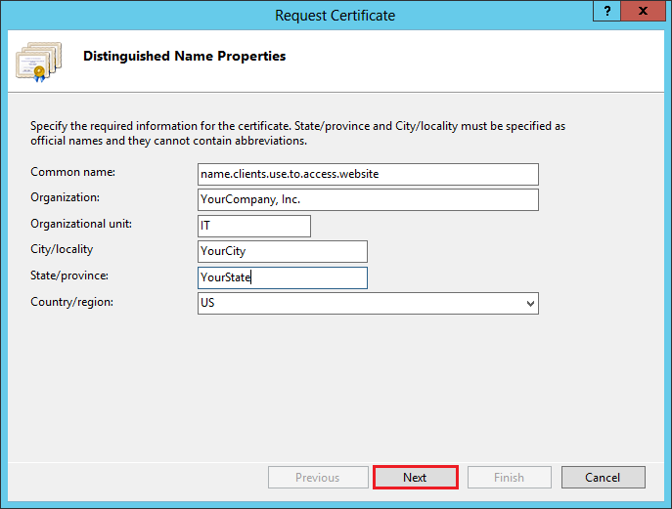The height and width of the screenshot is (509, 672).
Task: Click the Help question mark button
Action: point(609,12)
